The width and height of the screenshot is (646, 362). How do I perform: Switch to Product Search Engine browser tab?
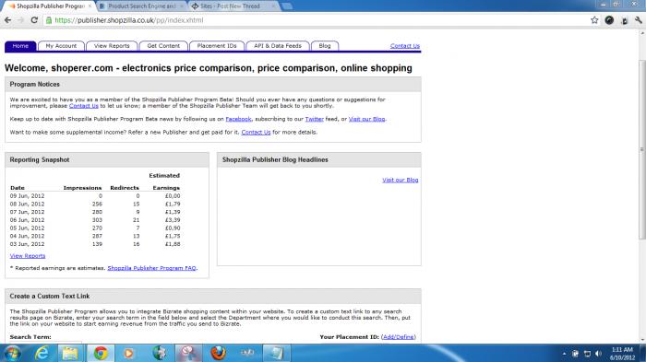pos(141,6)
